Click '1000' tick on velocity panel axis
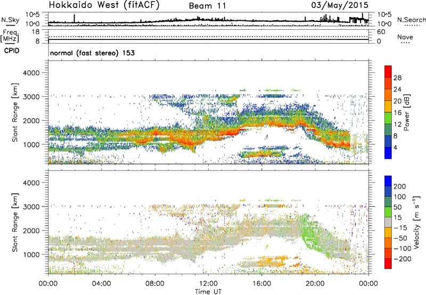 (31, 255)
